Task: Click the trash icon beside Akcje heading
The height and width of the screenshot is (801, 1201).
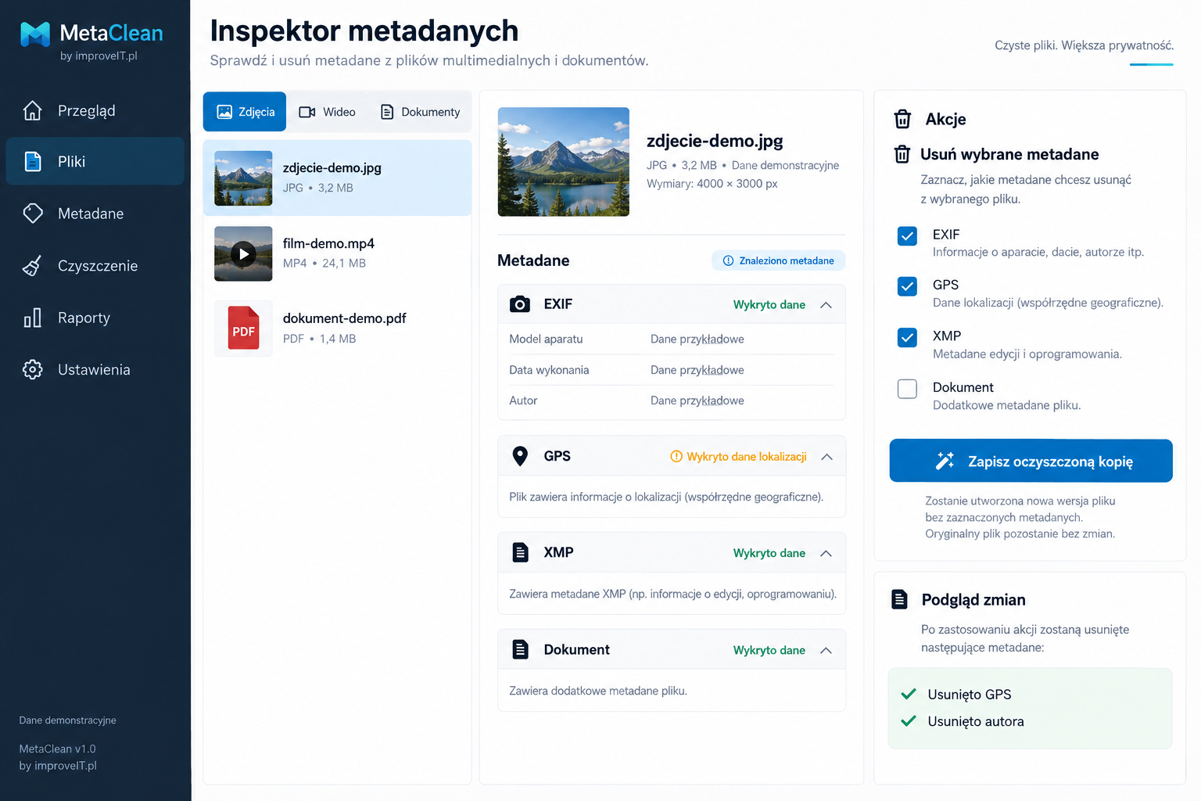Action: tap(902, 119)
